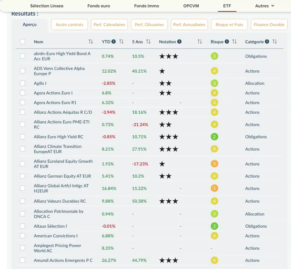Check the ADS Venn Collective Alpha row
The image size is (291, 269).
23,71
